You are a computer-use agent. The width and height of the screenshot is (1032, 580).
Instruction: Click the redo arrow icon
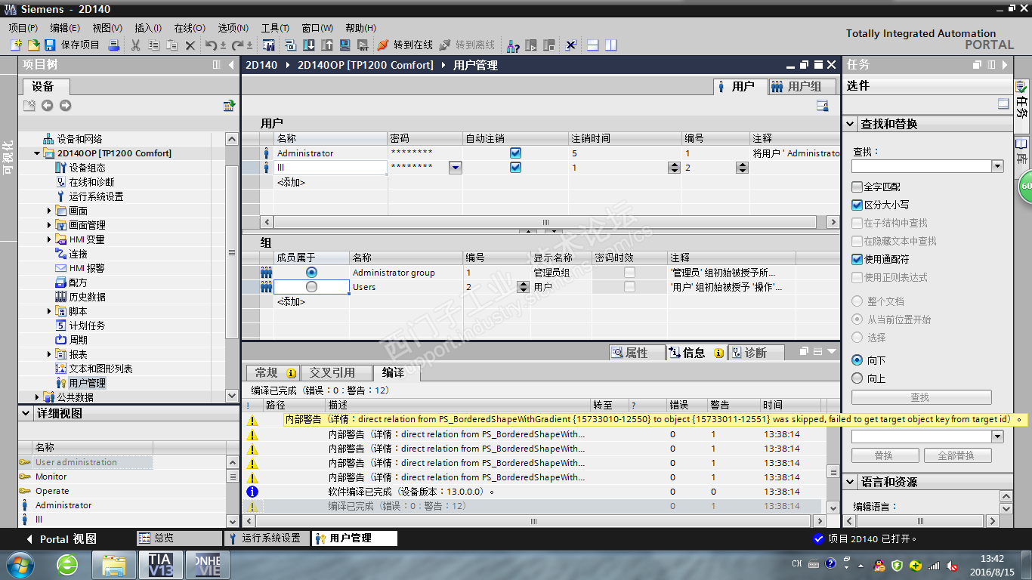point(238,45)
